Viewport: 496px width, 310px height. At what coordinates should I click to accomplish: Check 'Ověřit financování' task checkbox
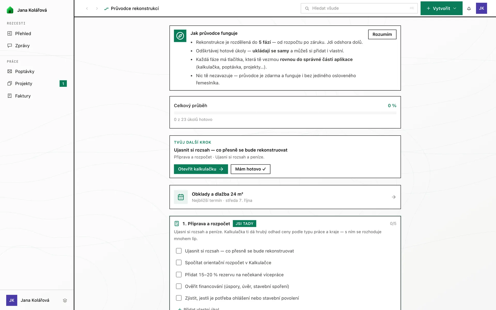pos(179,286)
